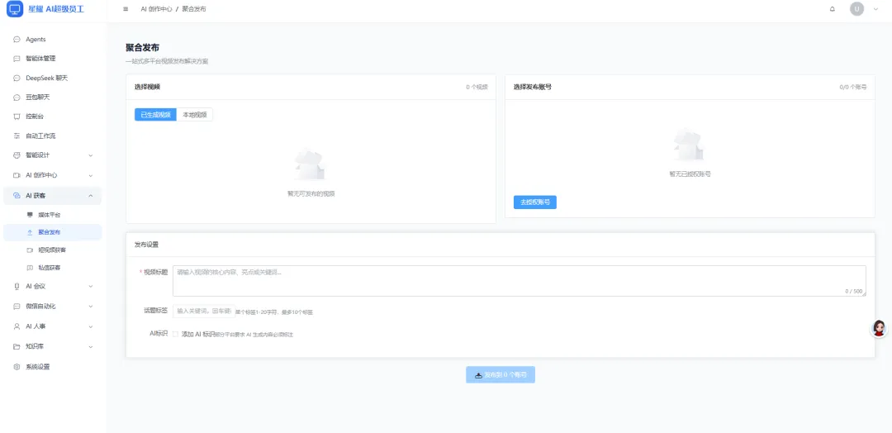The image size is (892, 433).
Task: Expand the AI 会议 chevron
Action: (x=91, y=286)
